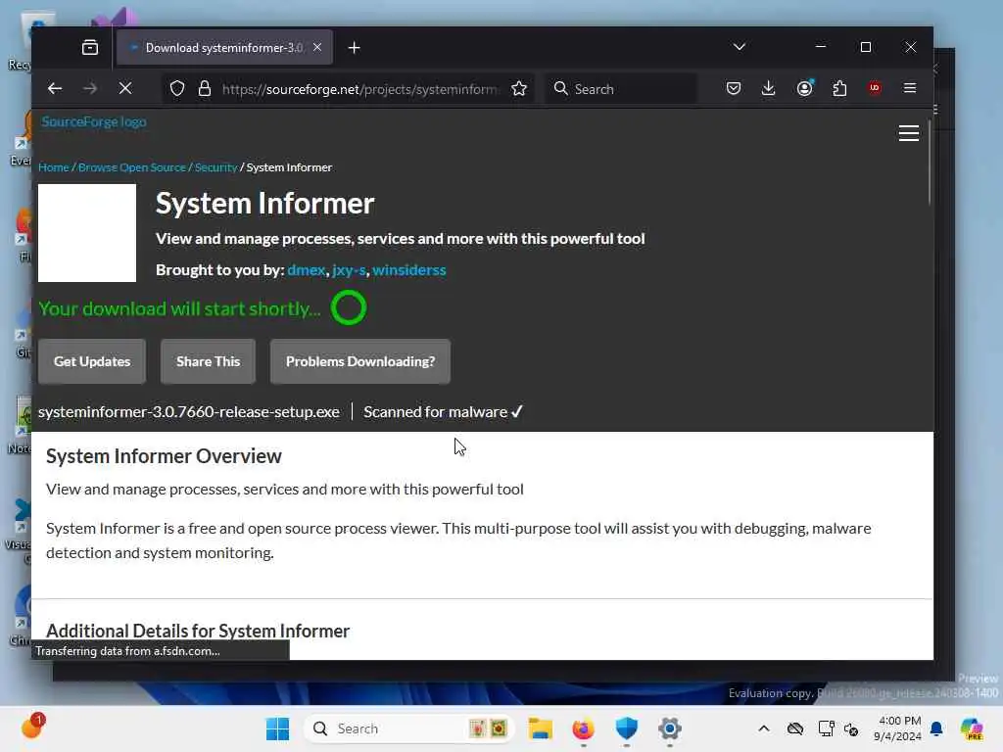Viewport: 1003px width, 752px height.
Task: Open the winsiderss author profile
Action: (x=409, y=270)
